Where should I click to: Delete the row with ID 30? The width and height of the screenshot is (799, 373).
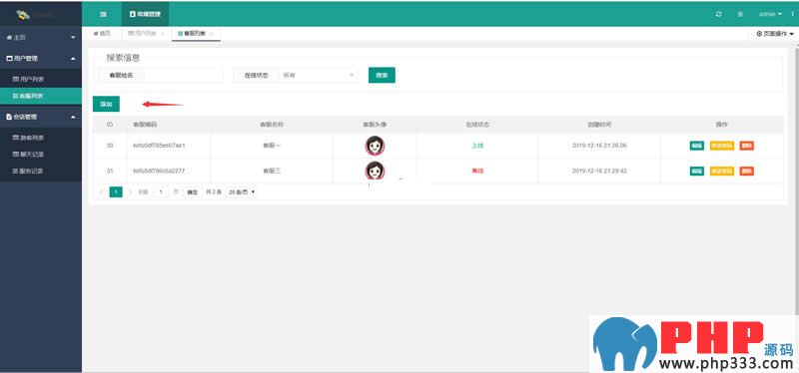click(747, 146)
